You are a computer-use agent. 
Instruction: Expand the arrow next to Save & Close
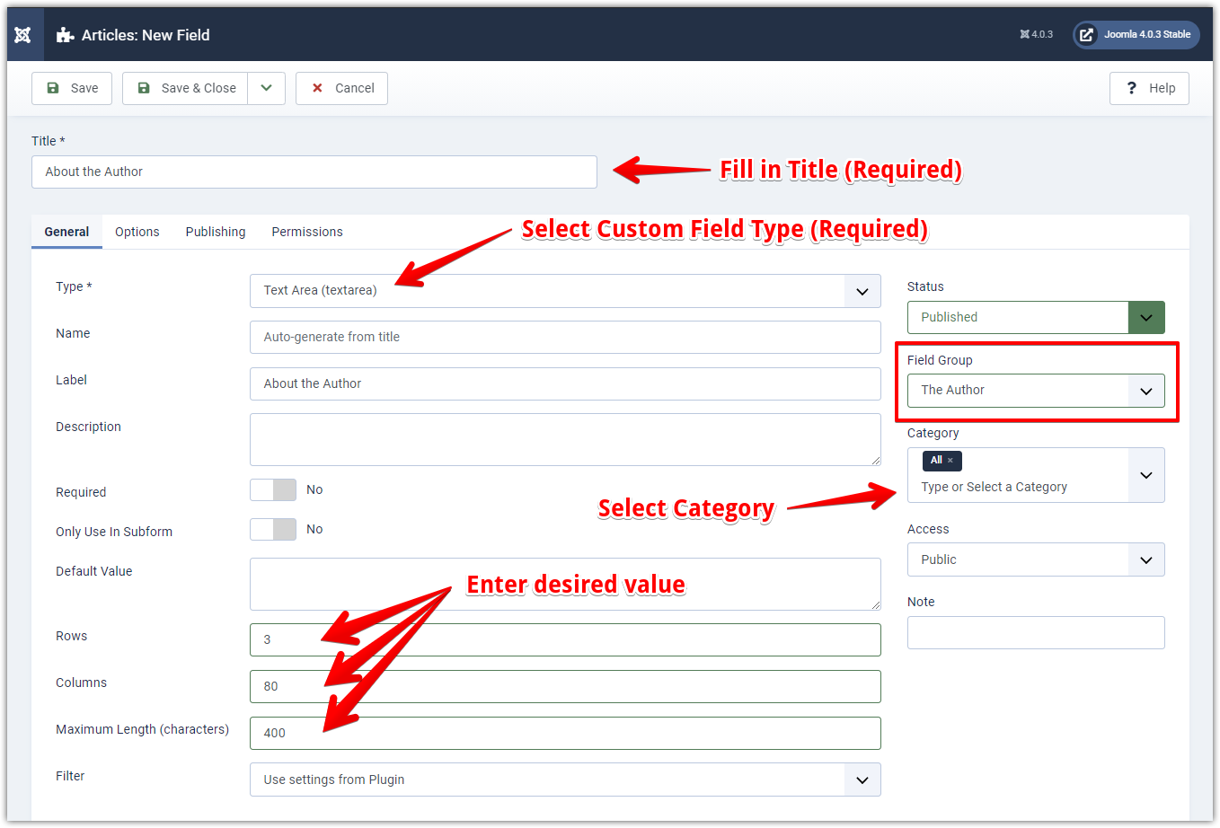266,88
